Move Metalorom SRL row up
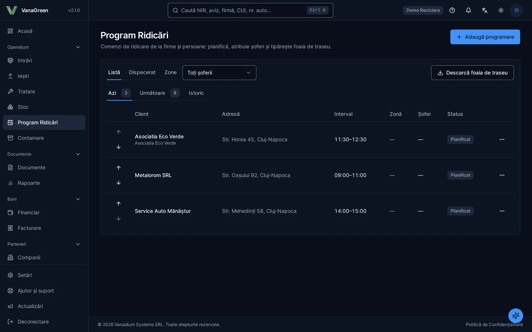Screen dimensions: 532x332 [x=119, y=168]
